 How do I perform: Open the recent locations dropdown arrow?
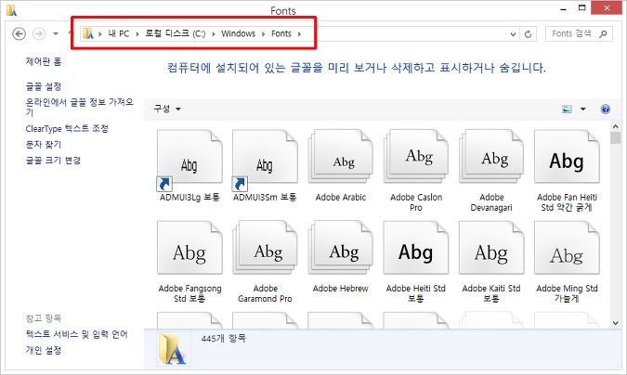click(56, 34)
